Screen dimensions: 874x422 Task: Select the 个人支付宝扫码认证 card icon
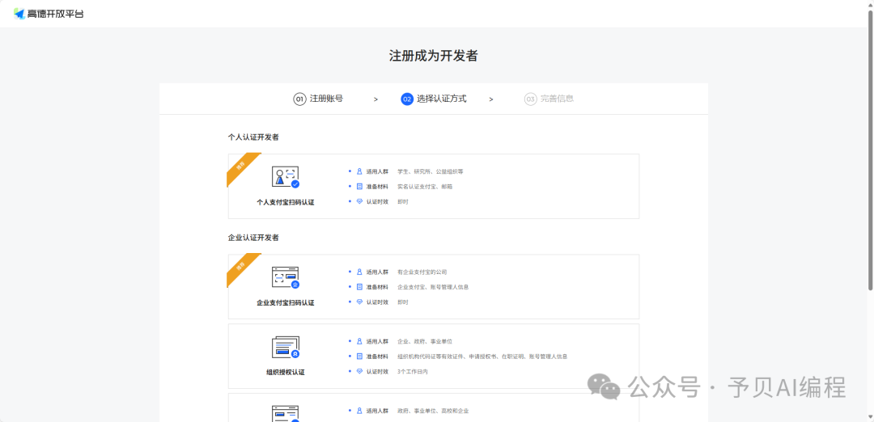point(286,178)
